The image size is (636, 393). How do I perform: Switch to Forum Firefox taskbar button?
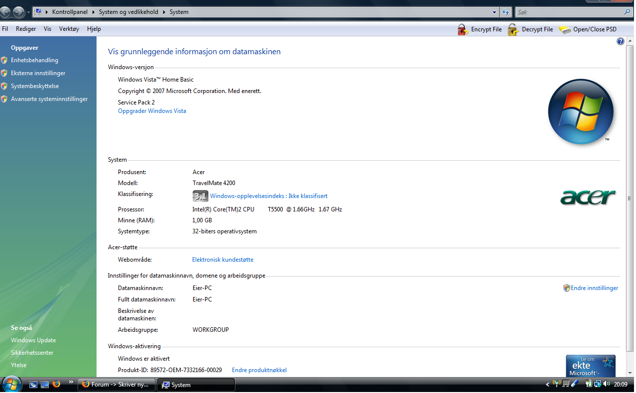(x=116, y=385)
